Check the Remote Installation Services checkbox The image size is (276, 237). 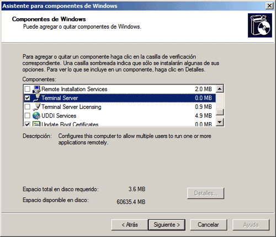[28, 89]
